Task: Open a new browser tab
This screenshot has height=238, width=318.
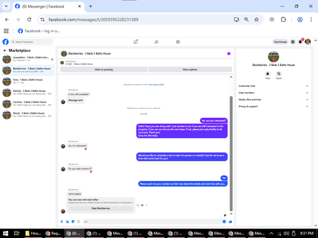Action: click(x=90, y=6)
